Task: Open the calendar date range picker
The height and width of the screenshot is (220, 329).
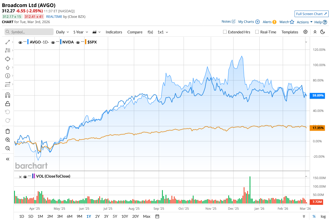Action: coord(157,216)
